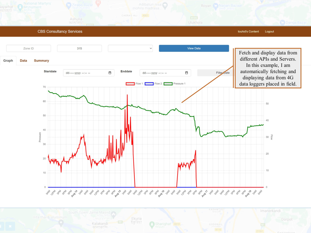This screenshot has height=233, width=311.
Task: Click the Startdate label
Action: (50, 71)
